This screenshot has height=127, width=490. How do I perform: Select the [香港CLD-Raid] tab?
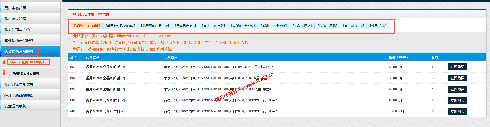(x=87, y=26)
